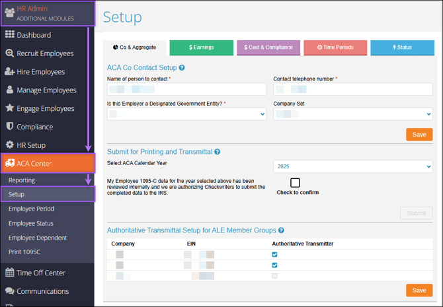443x307 pixels.
Task: Click the Recruit Employees magnifier icon
Action: click(10, 53)
